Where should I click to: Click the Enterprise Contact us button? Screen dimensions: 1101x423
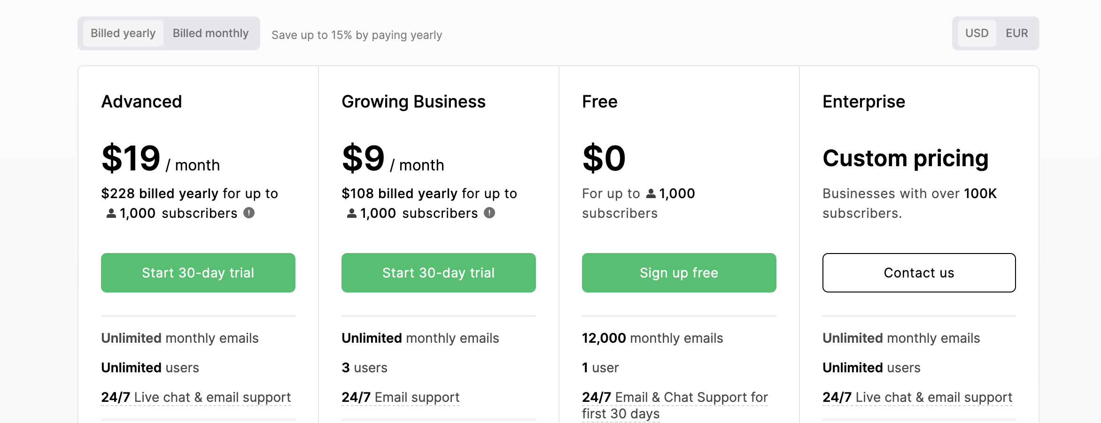point(919,273)
